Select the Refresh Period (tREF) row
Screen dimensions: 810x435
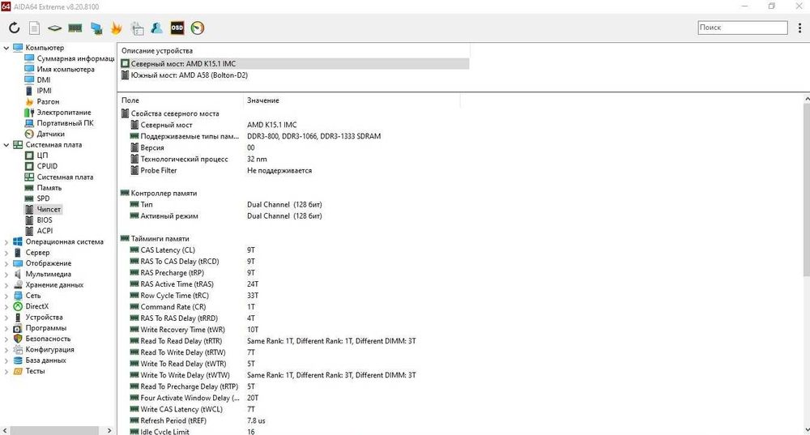(x=289, y=420)
